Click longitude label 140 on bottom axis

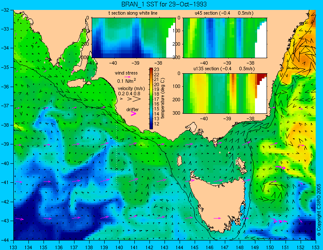click(x=119, y=247)
